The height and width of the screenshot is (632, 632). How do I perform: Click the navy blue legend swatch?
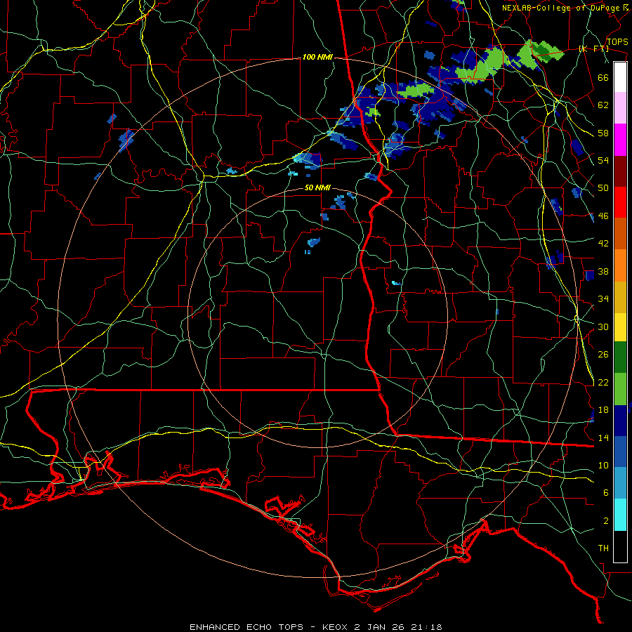tap(620, 421)
